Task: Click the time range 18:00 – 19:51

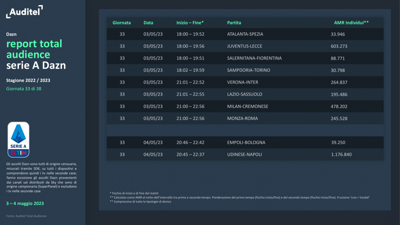Action: pyautogui.click(x=190, y=58)
